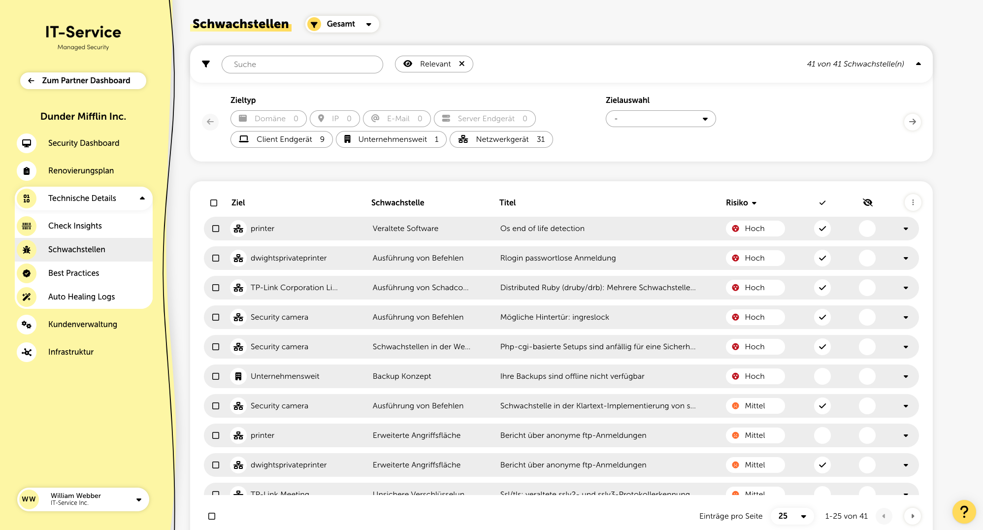Open Best Practices in the sidebar
983x530 pixels.
(73, 273)
